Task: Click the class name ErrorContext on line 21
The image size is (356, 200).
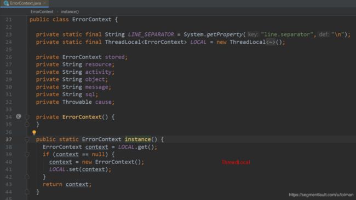Action: [91, 20]
